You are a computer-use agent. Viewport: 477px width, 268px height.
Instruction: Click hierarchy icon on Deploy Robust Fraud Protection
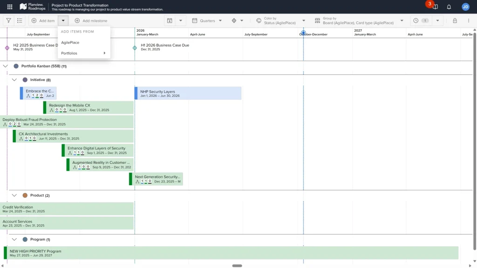point(5,124)
